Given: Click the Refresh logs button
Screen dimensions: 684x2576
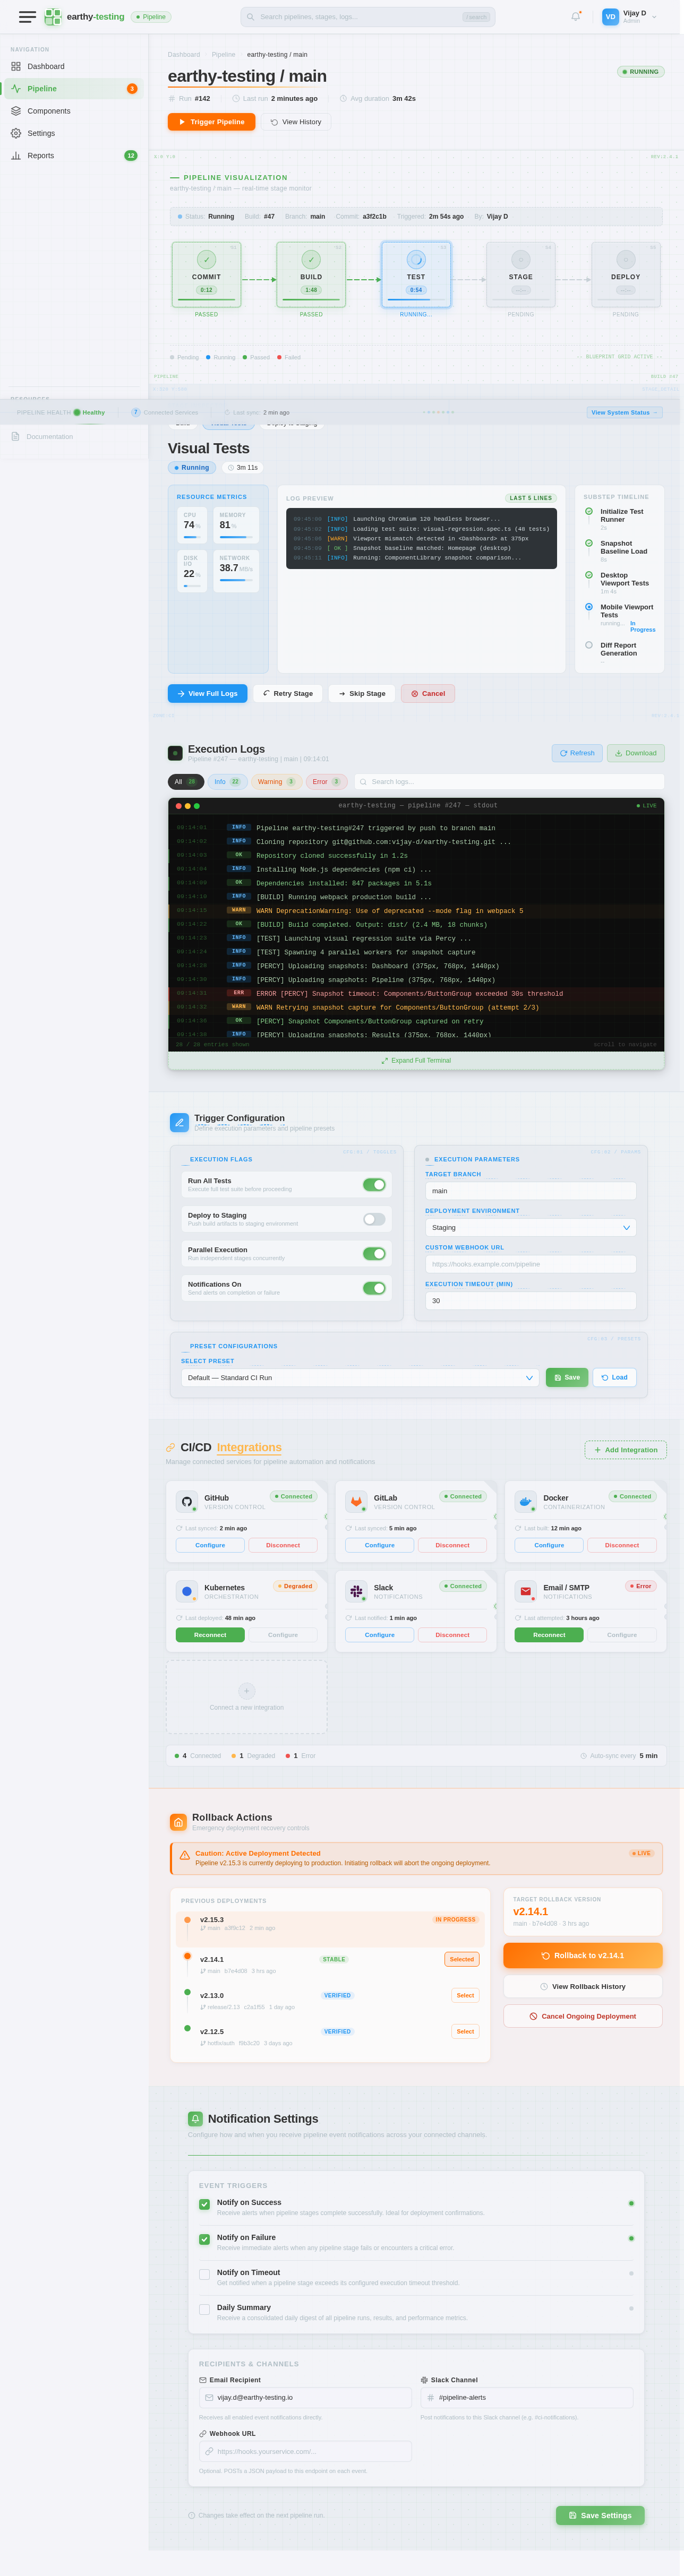Looking at the screenshot, I should tap(577, 753).
